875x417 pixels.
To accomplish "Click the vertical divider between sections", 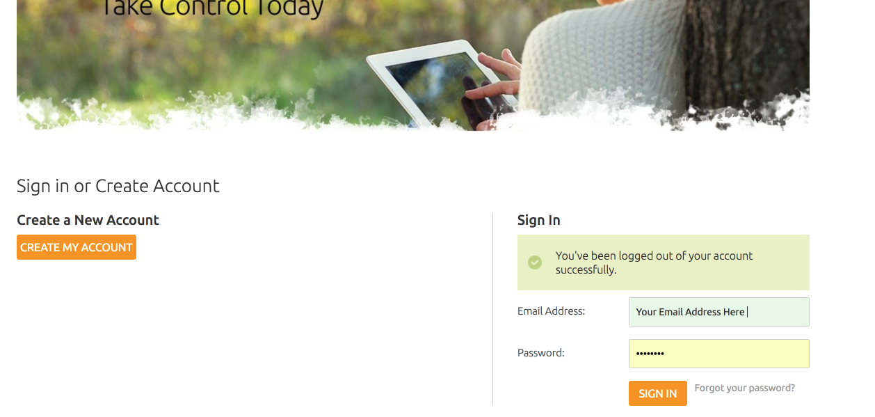I will [x=492, y=309].
